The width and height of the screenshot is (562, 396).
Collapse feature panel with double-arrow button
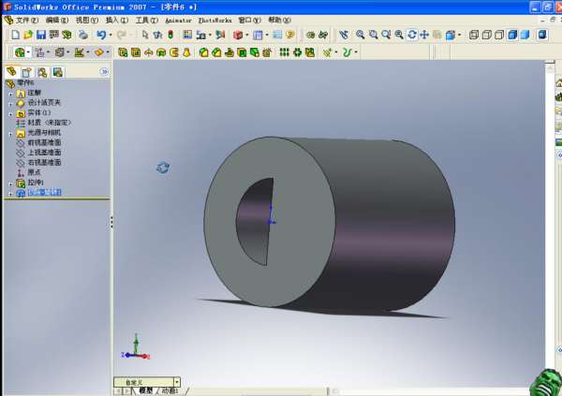[104, 71]
